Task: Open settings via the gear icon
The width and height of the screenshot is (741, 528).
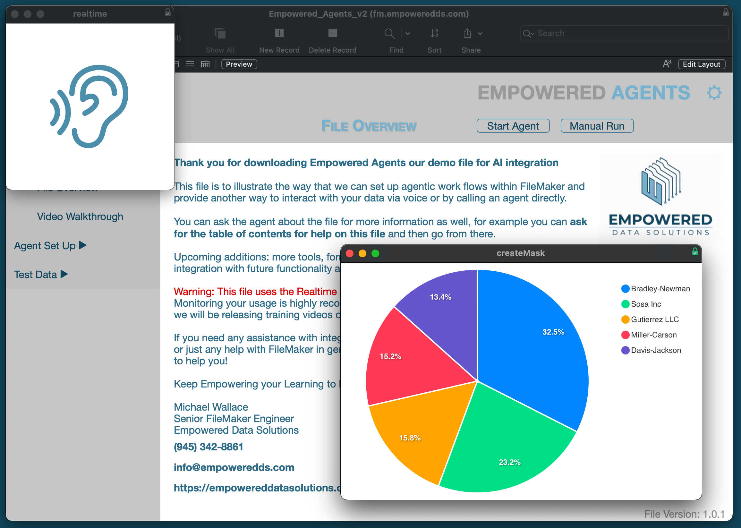Action: point(714,93)
